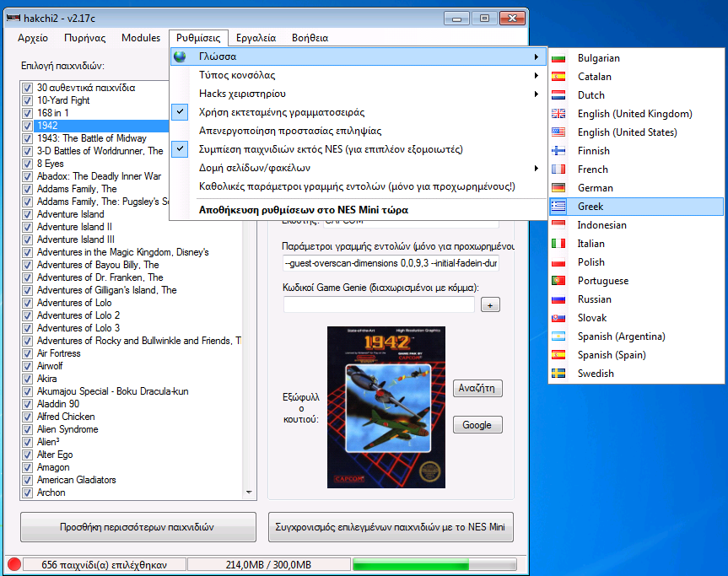
Task: Click the United Kingdom flag icon
Action: tap(558, 114)
